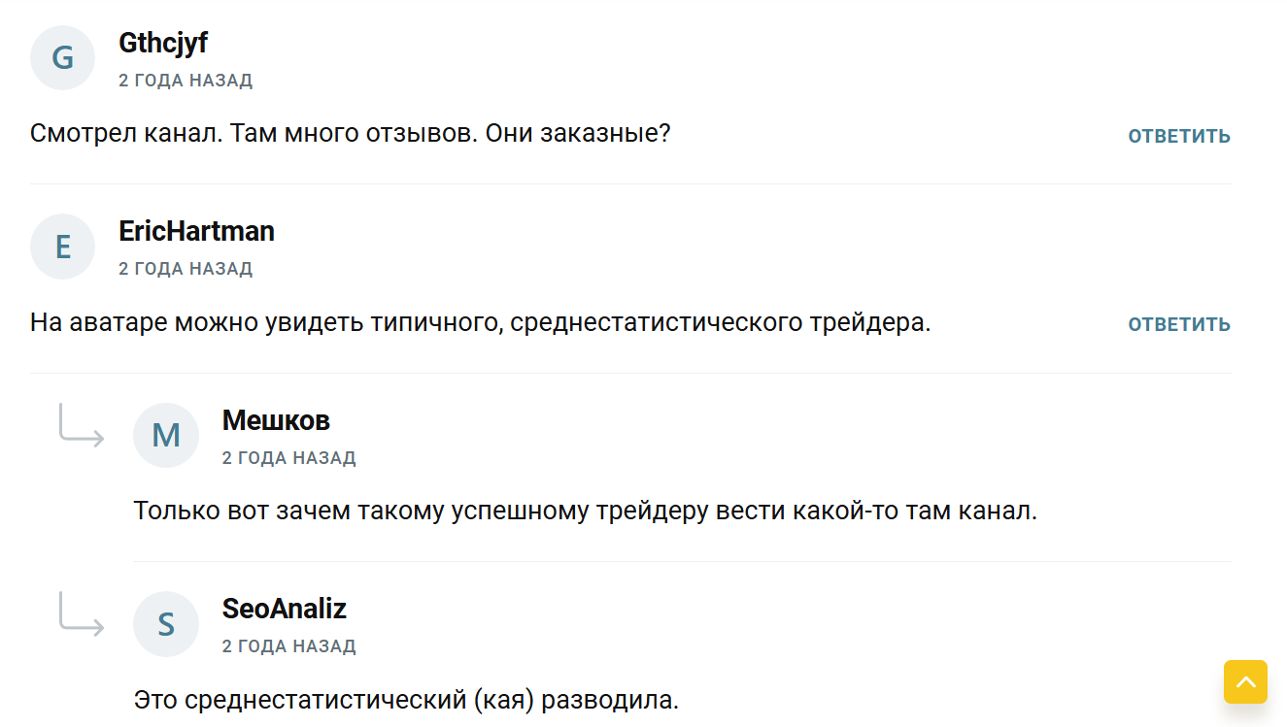Click the reply arrow icon beside Мешков
This screenshot has height=727, width=1287.
(82, 426)
